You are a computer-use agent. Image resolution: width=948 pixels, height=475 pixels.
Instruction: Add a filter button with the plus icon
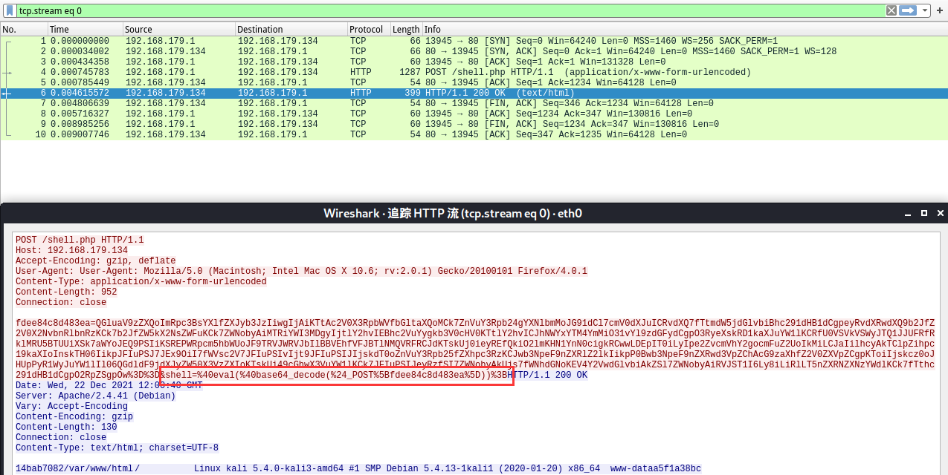pos(940,10)
